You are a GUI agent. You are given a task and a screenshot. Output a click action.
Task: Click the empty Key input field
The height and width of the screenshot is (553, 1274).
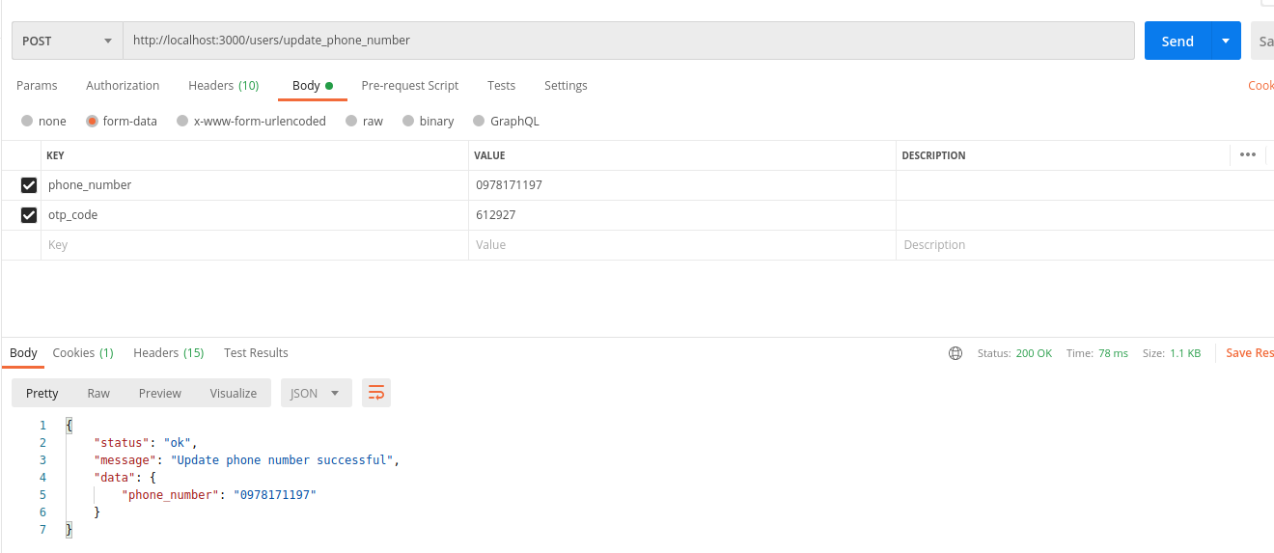click(x=253, y=245)
